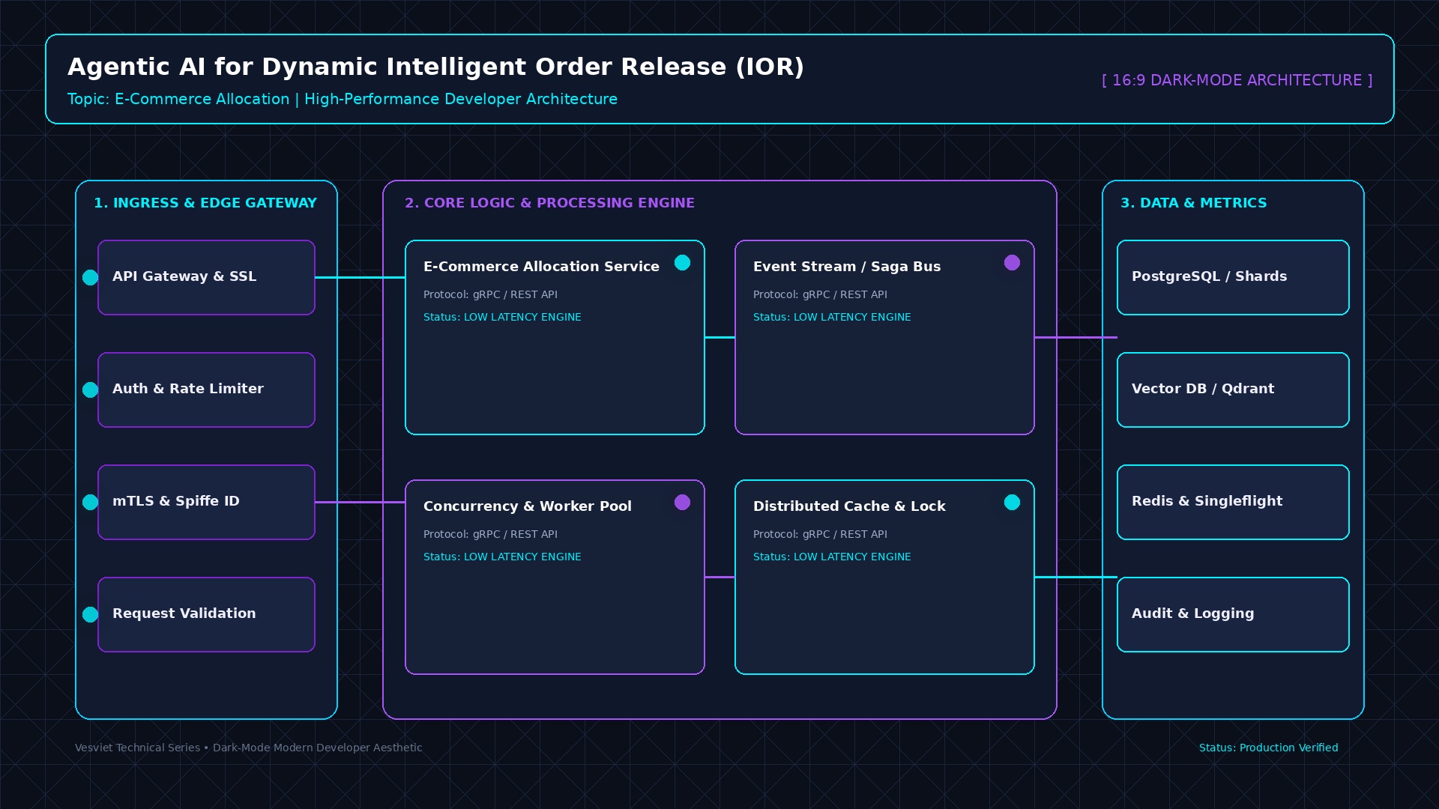The width and height of the screenshot is (1439, 809).
Task: Click the cyan dot beside mTLS & Spiffe ID
Action: 90,503
